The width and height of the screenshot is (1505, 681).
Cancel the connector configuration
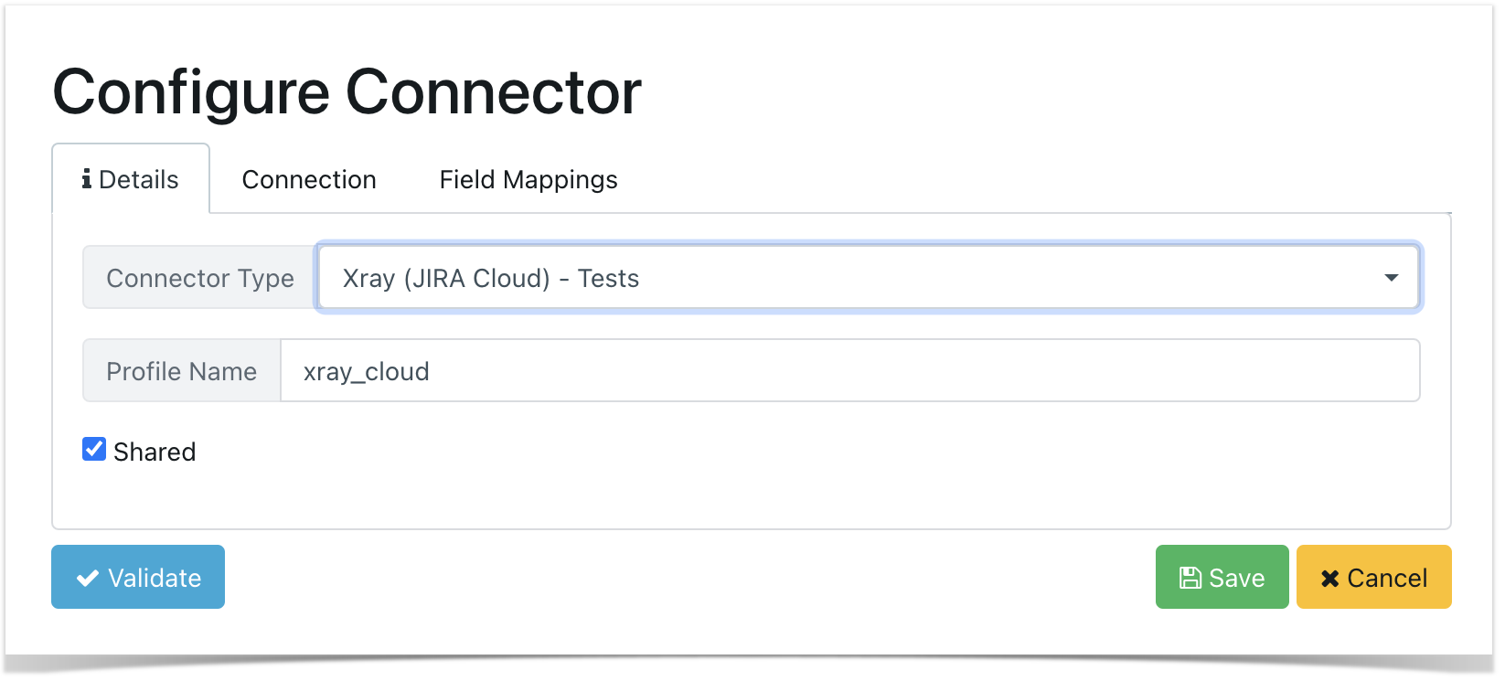coord(1373,577)
